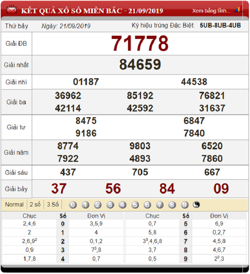This screenshot has width=250, height=274.
Task: Click seventh prize number 84
Action: (167, 189)
